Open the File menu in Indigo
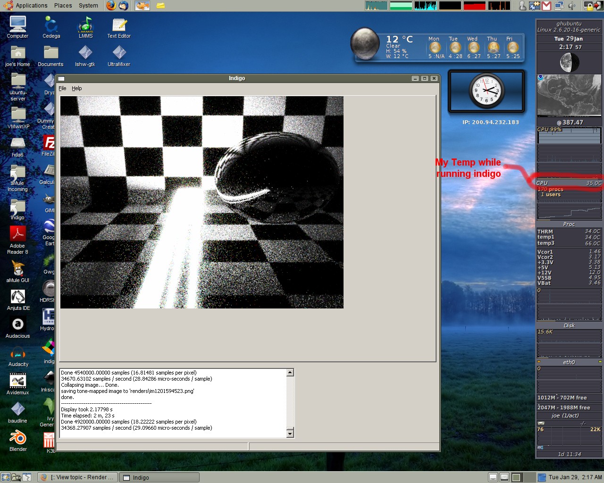The width and height of the screenshot is (604, 483). 62,88
